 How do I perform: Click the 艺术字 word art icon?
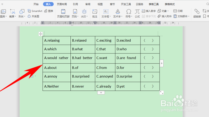tap(118, 12)
